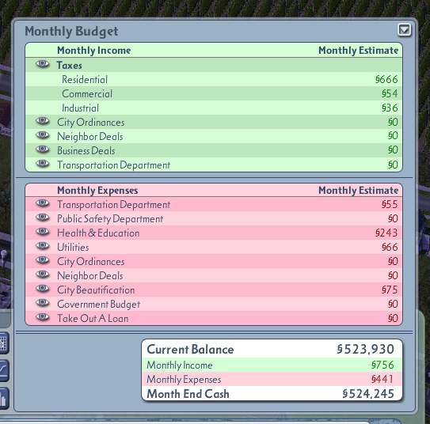Open Utilities eye icon
This screenshot has width=430, height=424.
(x=43, y=246)
